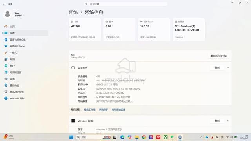Click the 查找设置 search field
The image size is (251, 141).
coord(125,4)
